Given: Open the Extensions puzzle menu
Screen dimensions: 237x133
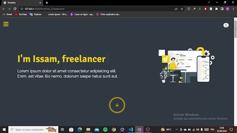Looking at the screenshot, I should (x=216, y=9).
